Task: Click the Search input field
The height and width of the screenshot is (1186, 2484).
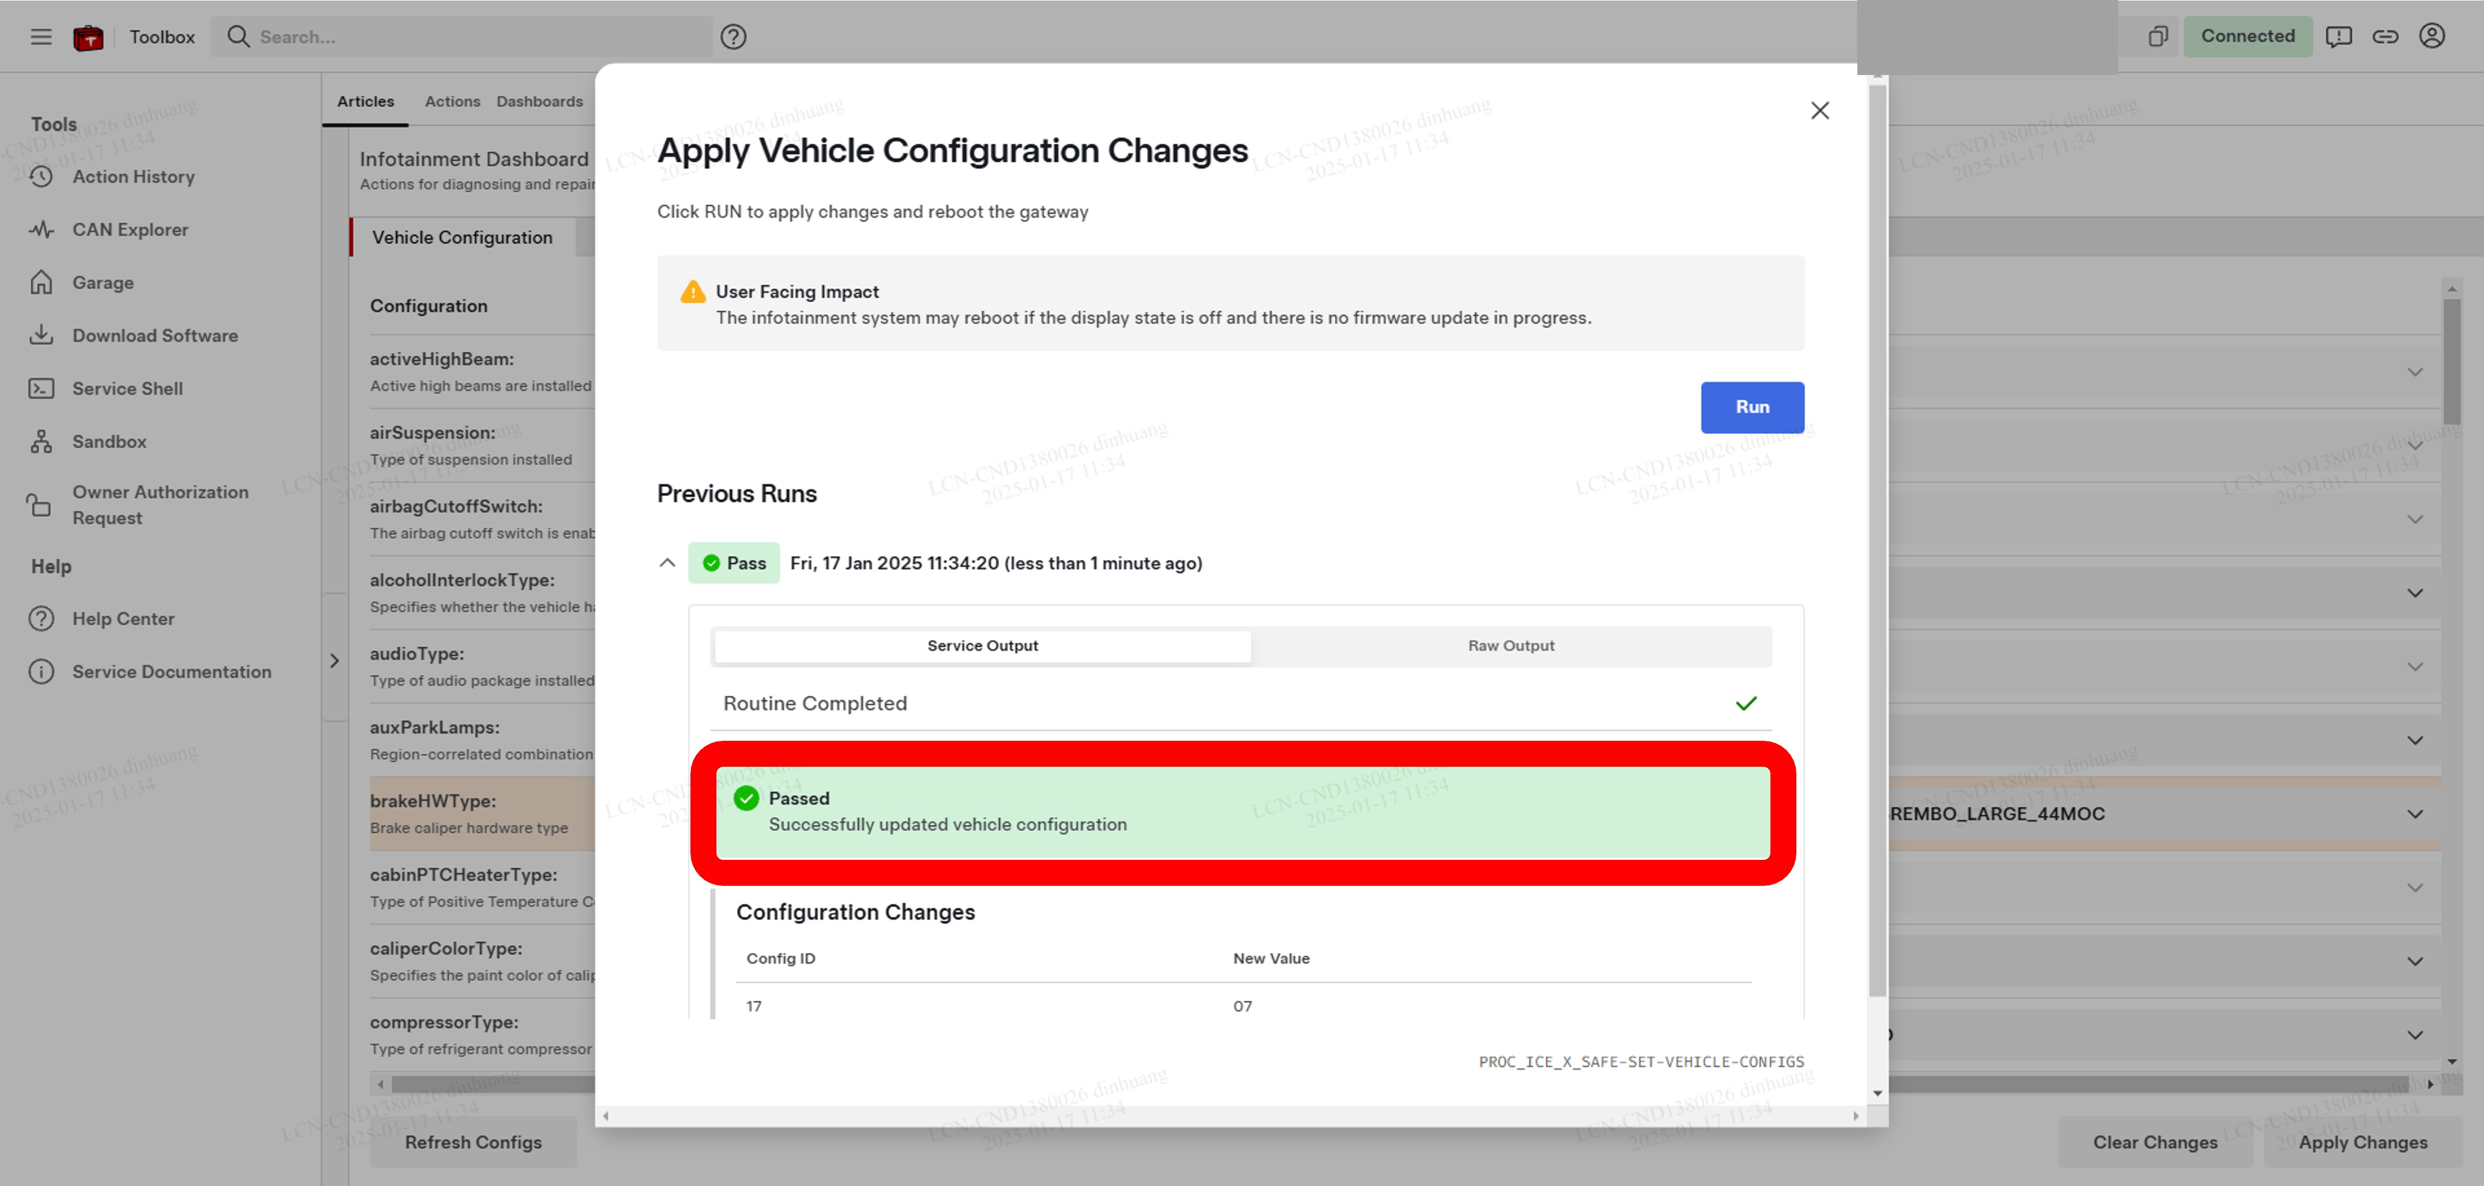Action: click(x=473, y=37)
